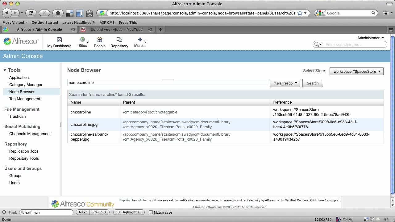
Task: Click the camera screenshot icon in toolbar
Action: tap(385, 13)
